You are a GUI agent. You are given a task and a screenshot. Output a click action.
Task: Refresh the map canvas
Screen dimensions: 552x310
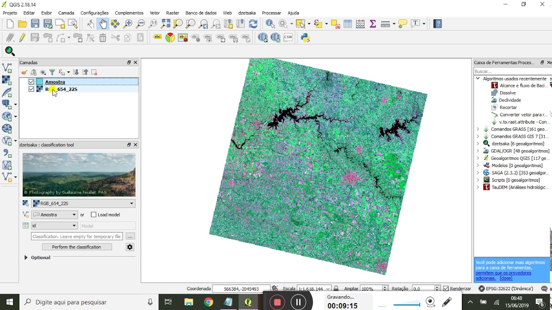point(253,24)
